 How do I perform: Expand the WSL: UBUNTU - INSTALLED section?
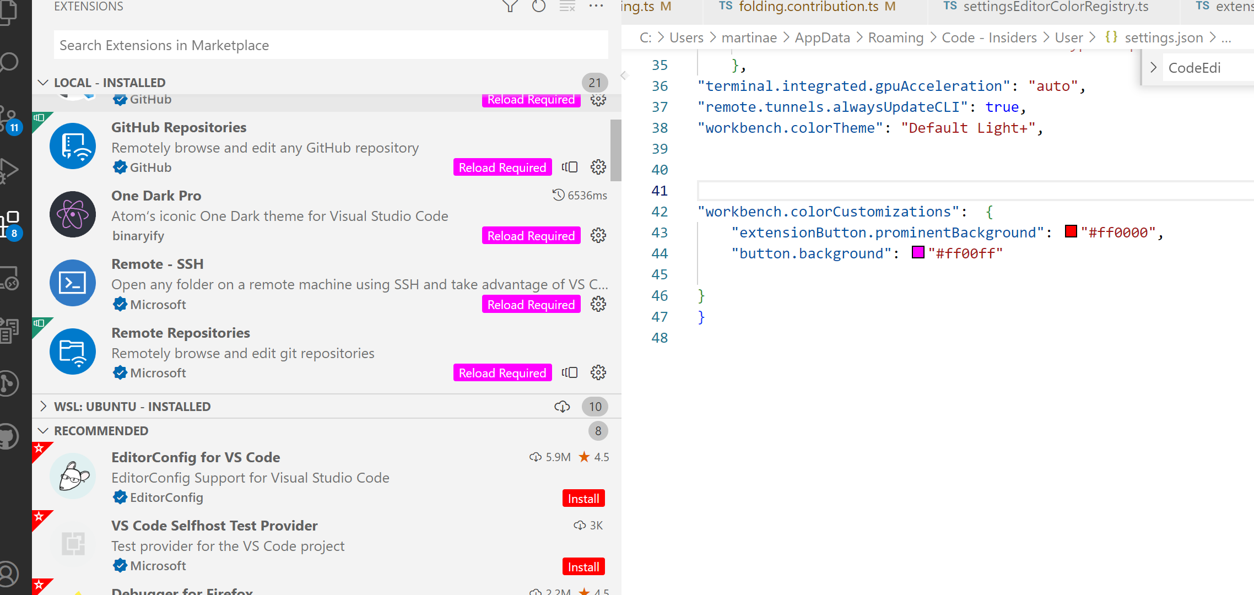(44, 407)
